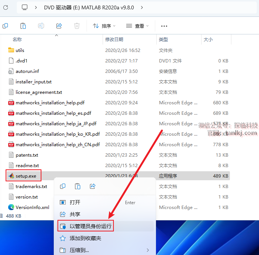Select mathworks_installation_help_zh_CN.pdf PDF icon
This screenshot has height=255, width=259.
11,144
